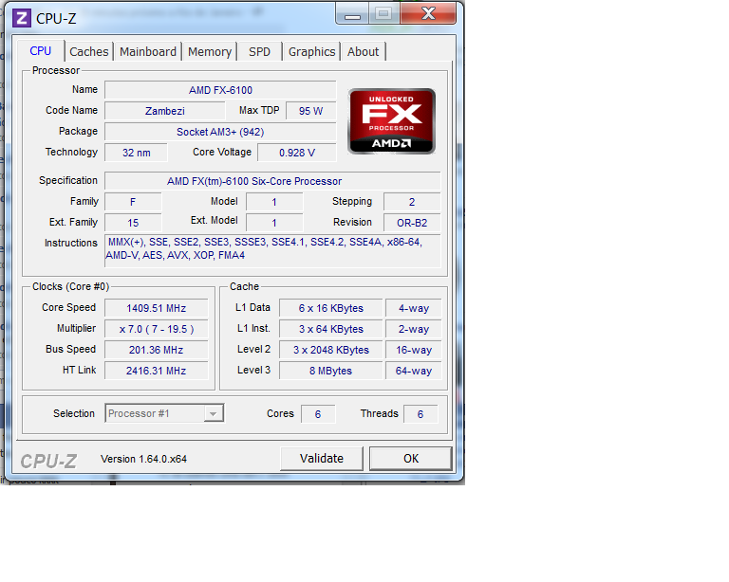Click the AMD FX processor logo
Viewport: 729px width, 582px height.
coord(391,121)
